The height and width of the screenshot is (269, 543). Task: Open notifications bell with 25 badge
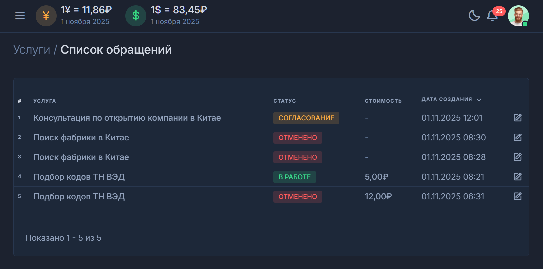[492, 16]
